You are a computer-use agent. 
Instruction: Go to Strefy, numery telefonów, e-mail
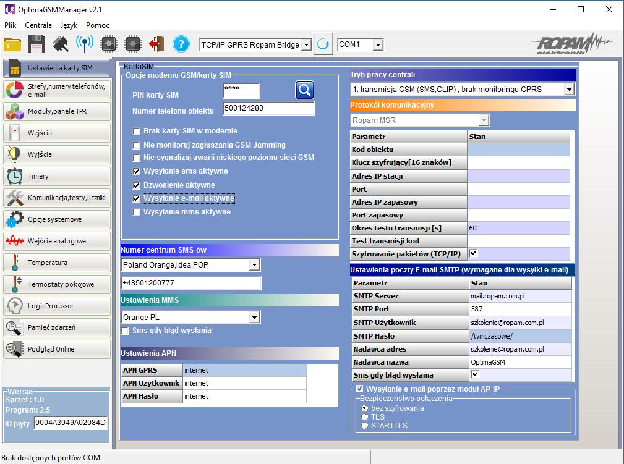click(x=57, y=90)
